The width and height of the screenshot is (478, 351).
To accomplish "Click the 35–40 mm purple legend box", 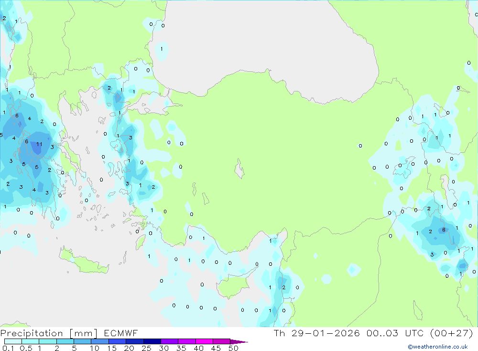I will pyautogui.click(x=186, y=341).
